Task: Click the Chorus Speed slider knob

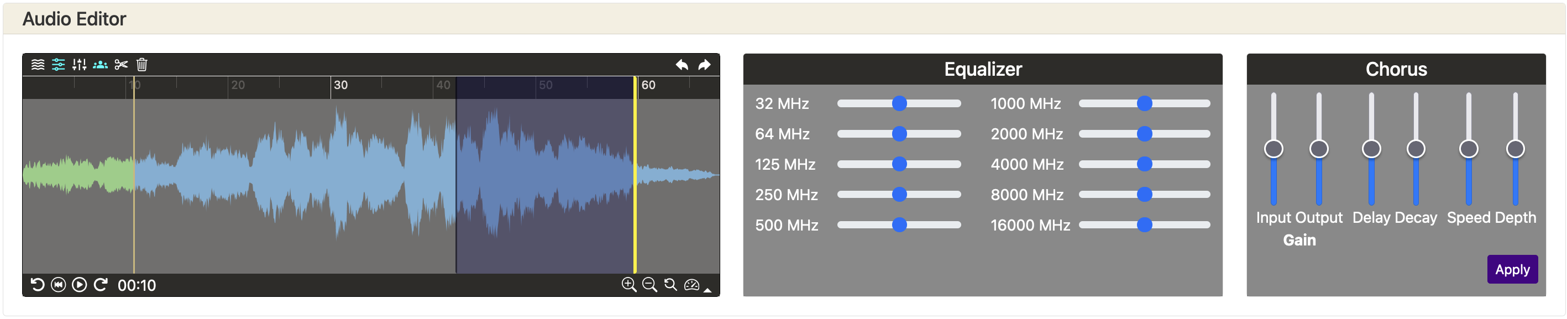Action: tap(1469, 149)
